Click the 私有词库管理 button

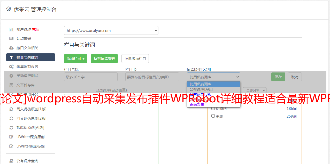point(104,59)
